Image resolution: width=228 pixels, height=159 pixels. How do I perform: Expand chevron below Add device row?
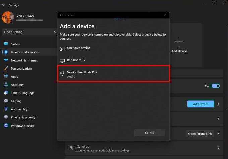click(x=218, y=119)
